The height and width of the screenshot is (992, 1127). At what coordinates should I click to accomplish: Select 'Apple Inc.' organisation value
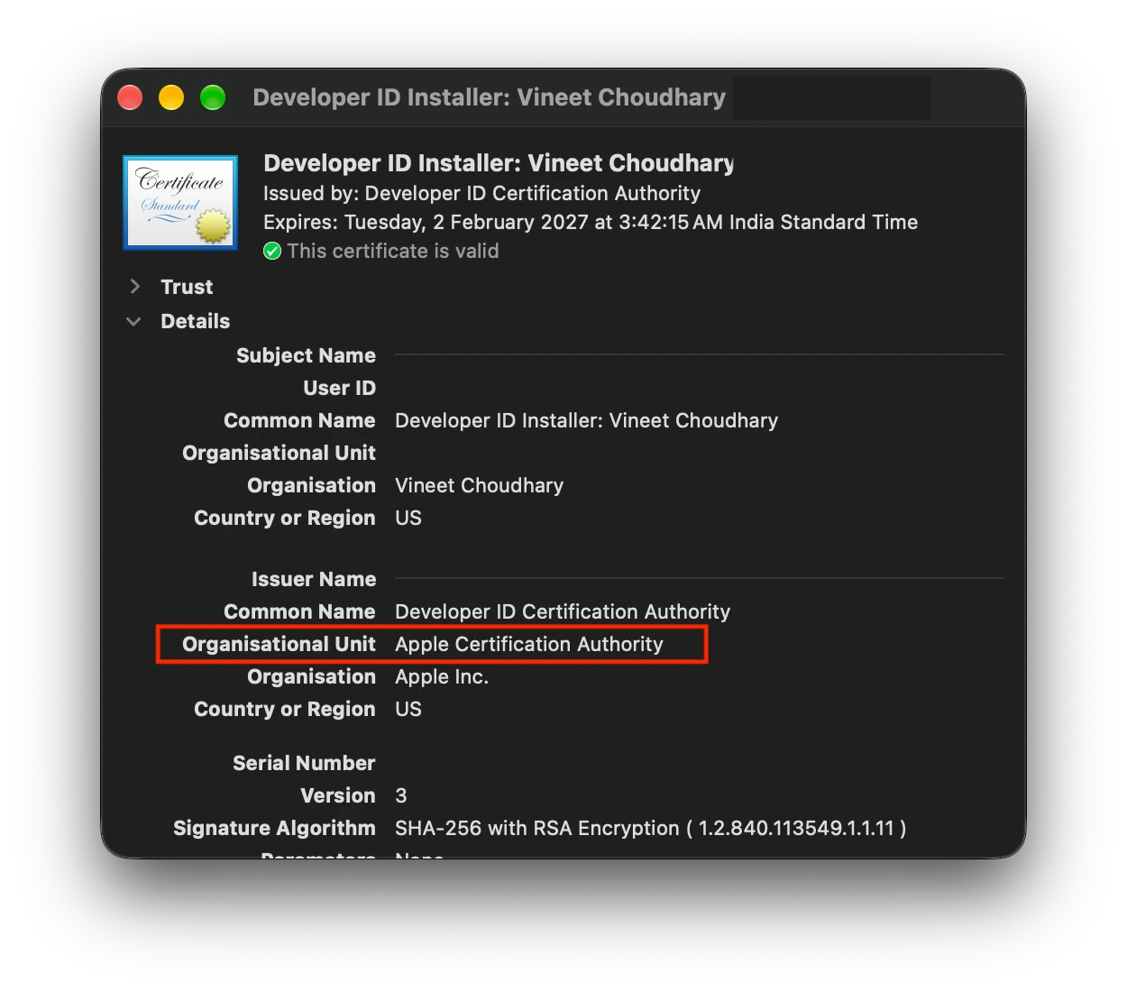[x=442, y=677]
